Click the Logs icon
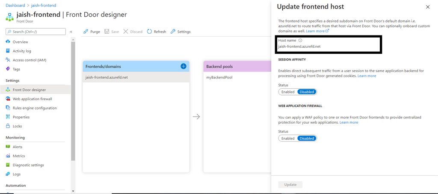The width and height of the screenshot is (438, 194). [x=8, y=174]
